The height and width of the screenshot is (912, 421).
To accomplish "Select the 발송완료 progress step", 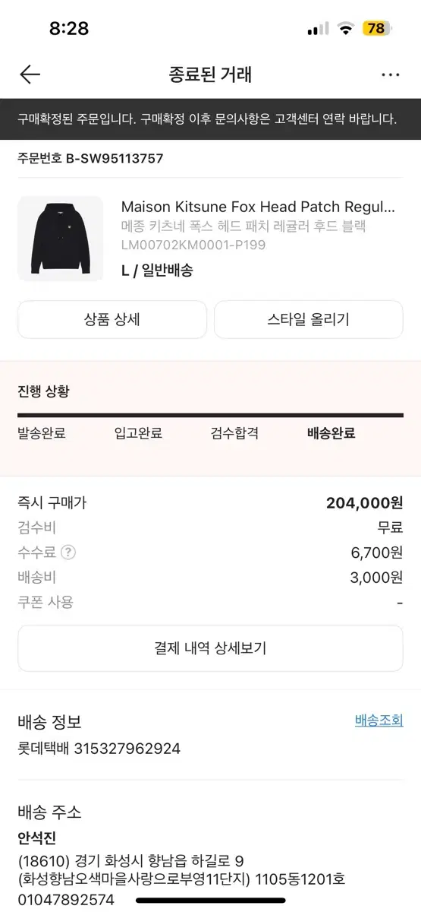I will [x=42, y=434].
